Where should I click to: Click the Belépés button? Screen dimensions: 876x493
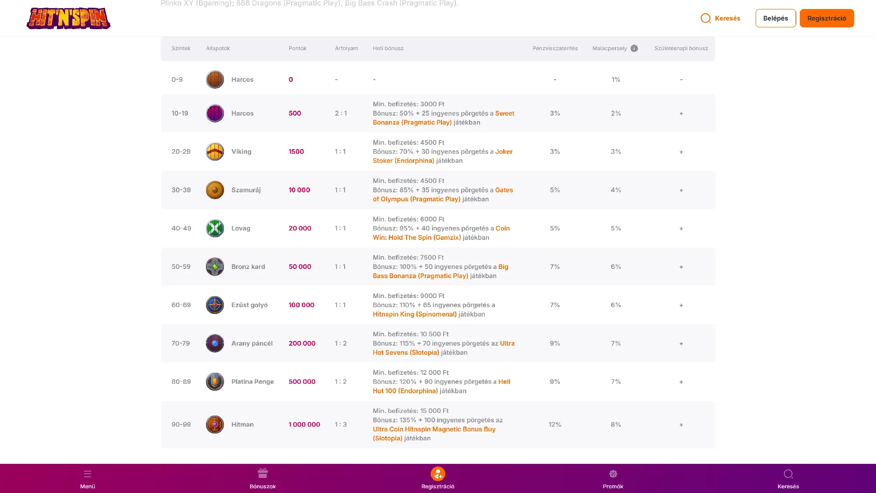[x=775, y=18]
